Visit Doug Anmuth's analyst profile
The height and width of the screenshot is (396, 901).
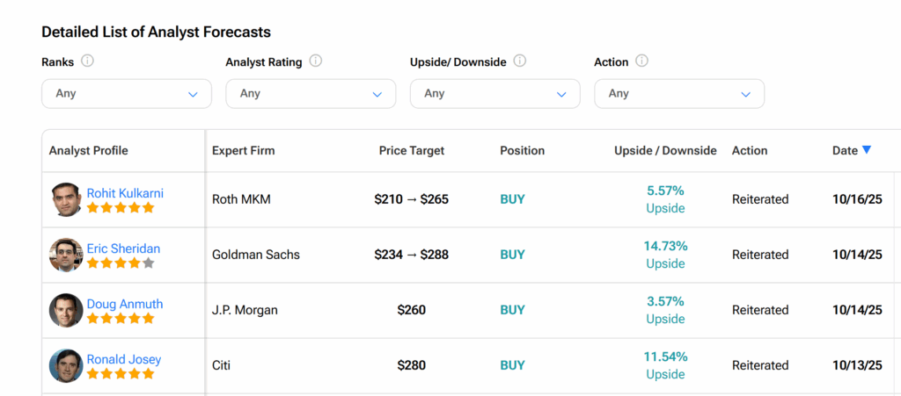pos(124,304)
